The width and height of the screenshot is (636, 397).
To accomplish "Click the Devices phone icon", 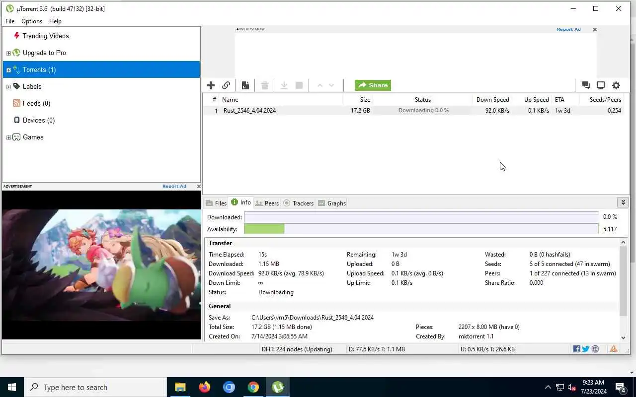I will coord(17,120).
